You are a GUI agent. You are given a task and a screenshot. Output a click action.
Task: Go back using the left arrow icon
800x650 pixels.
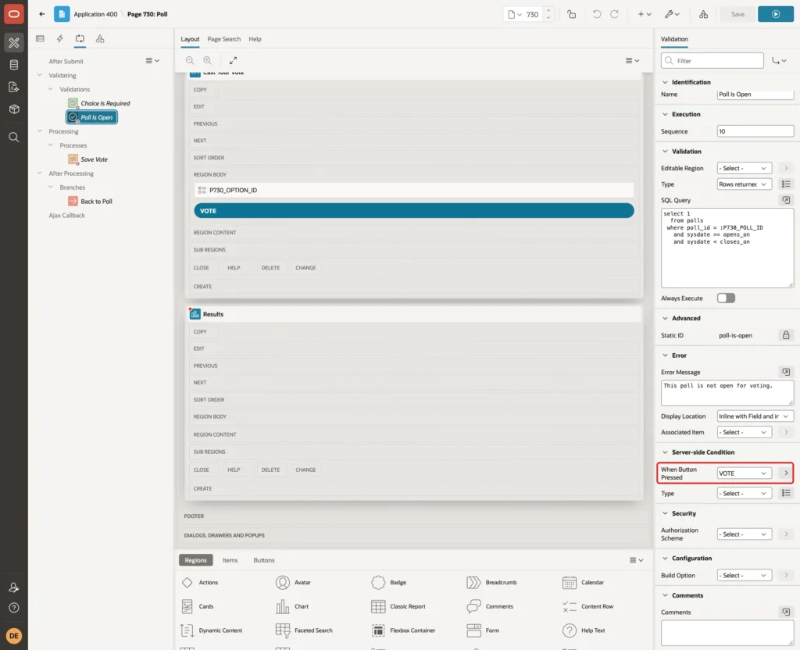tap(42, 14)
